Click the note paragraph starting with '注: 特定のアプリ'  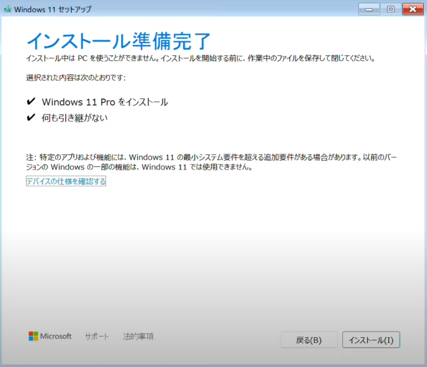(211, 162)
